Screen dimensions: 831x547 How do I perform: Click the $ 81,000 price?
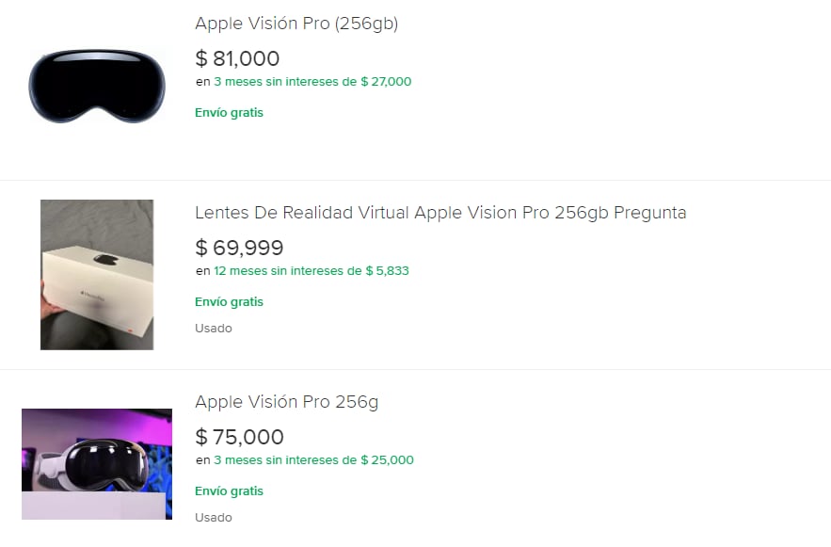tap(237, 59)
